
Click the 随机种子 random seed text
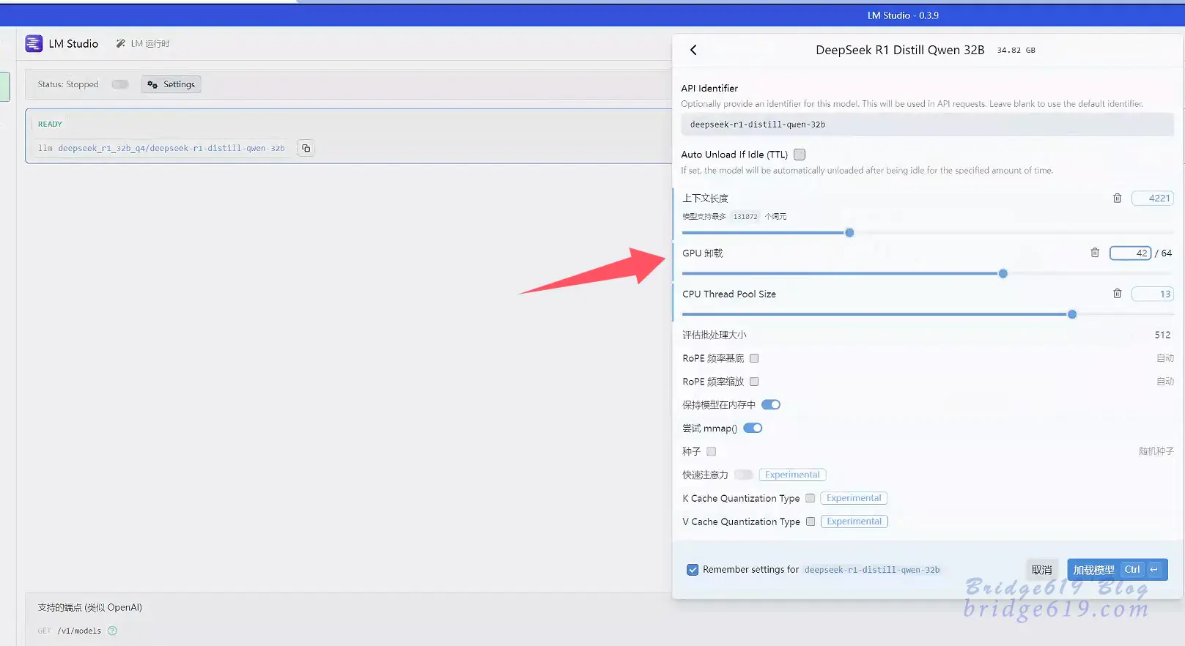[x=1156, y=451]
